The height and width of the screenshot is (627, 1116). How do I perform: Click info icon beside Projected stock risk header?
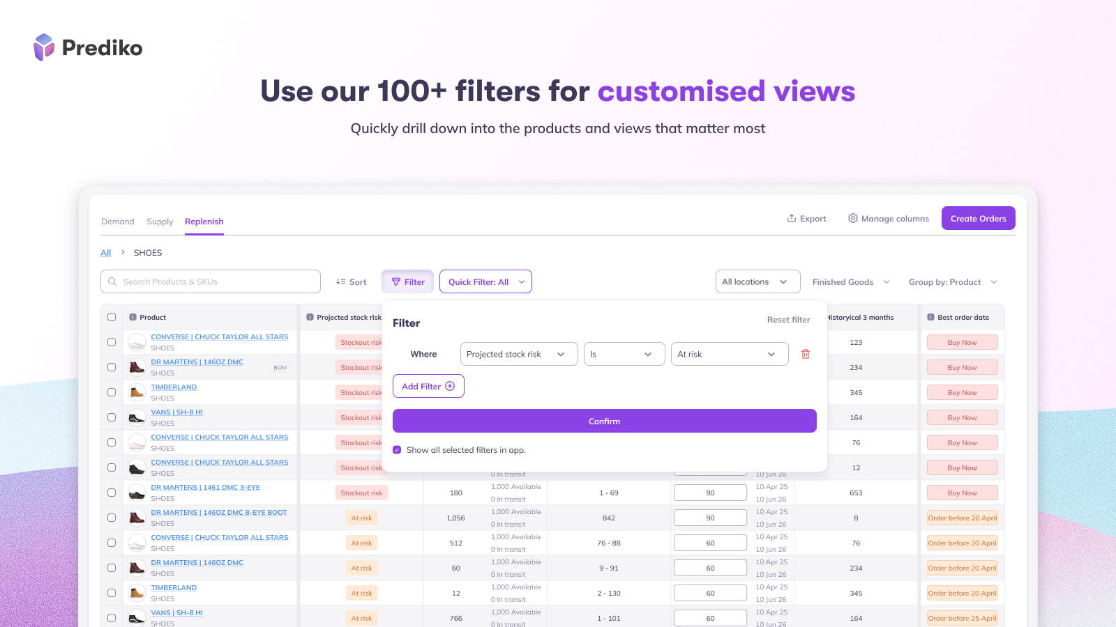[310, 317]
